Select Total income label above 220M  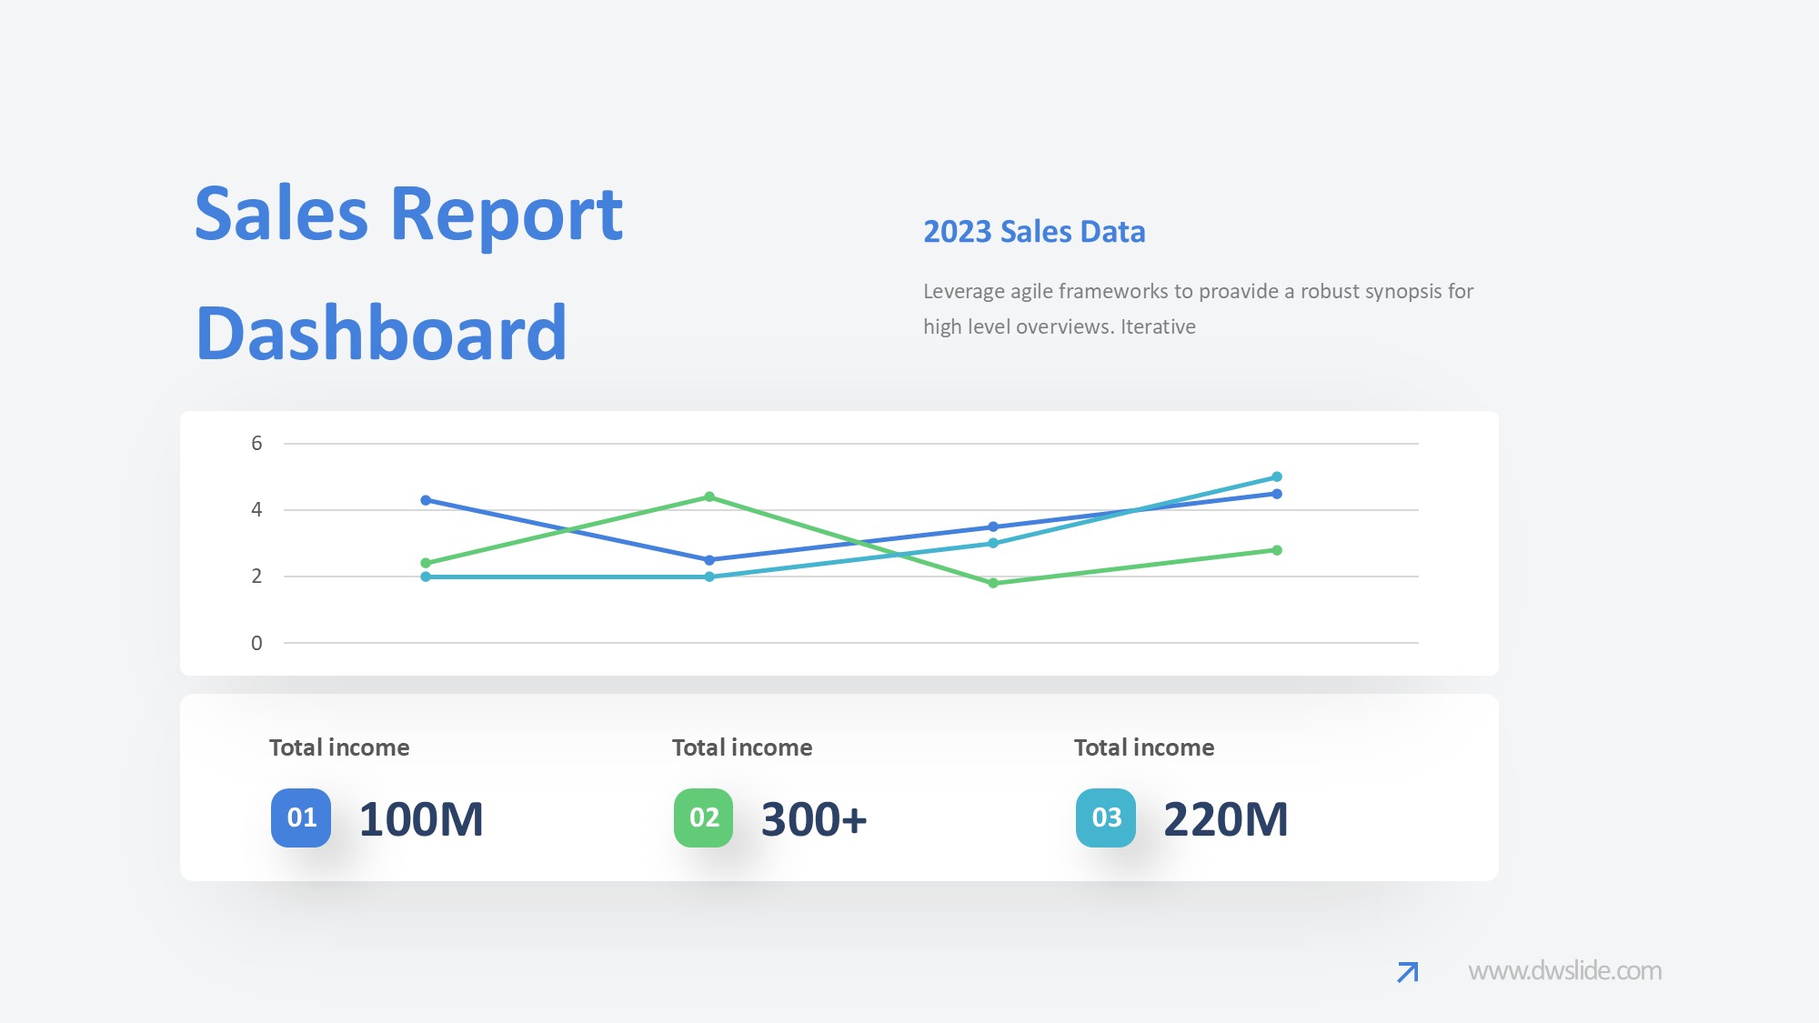(1144, 747)
